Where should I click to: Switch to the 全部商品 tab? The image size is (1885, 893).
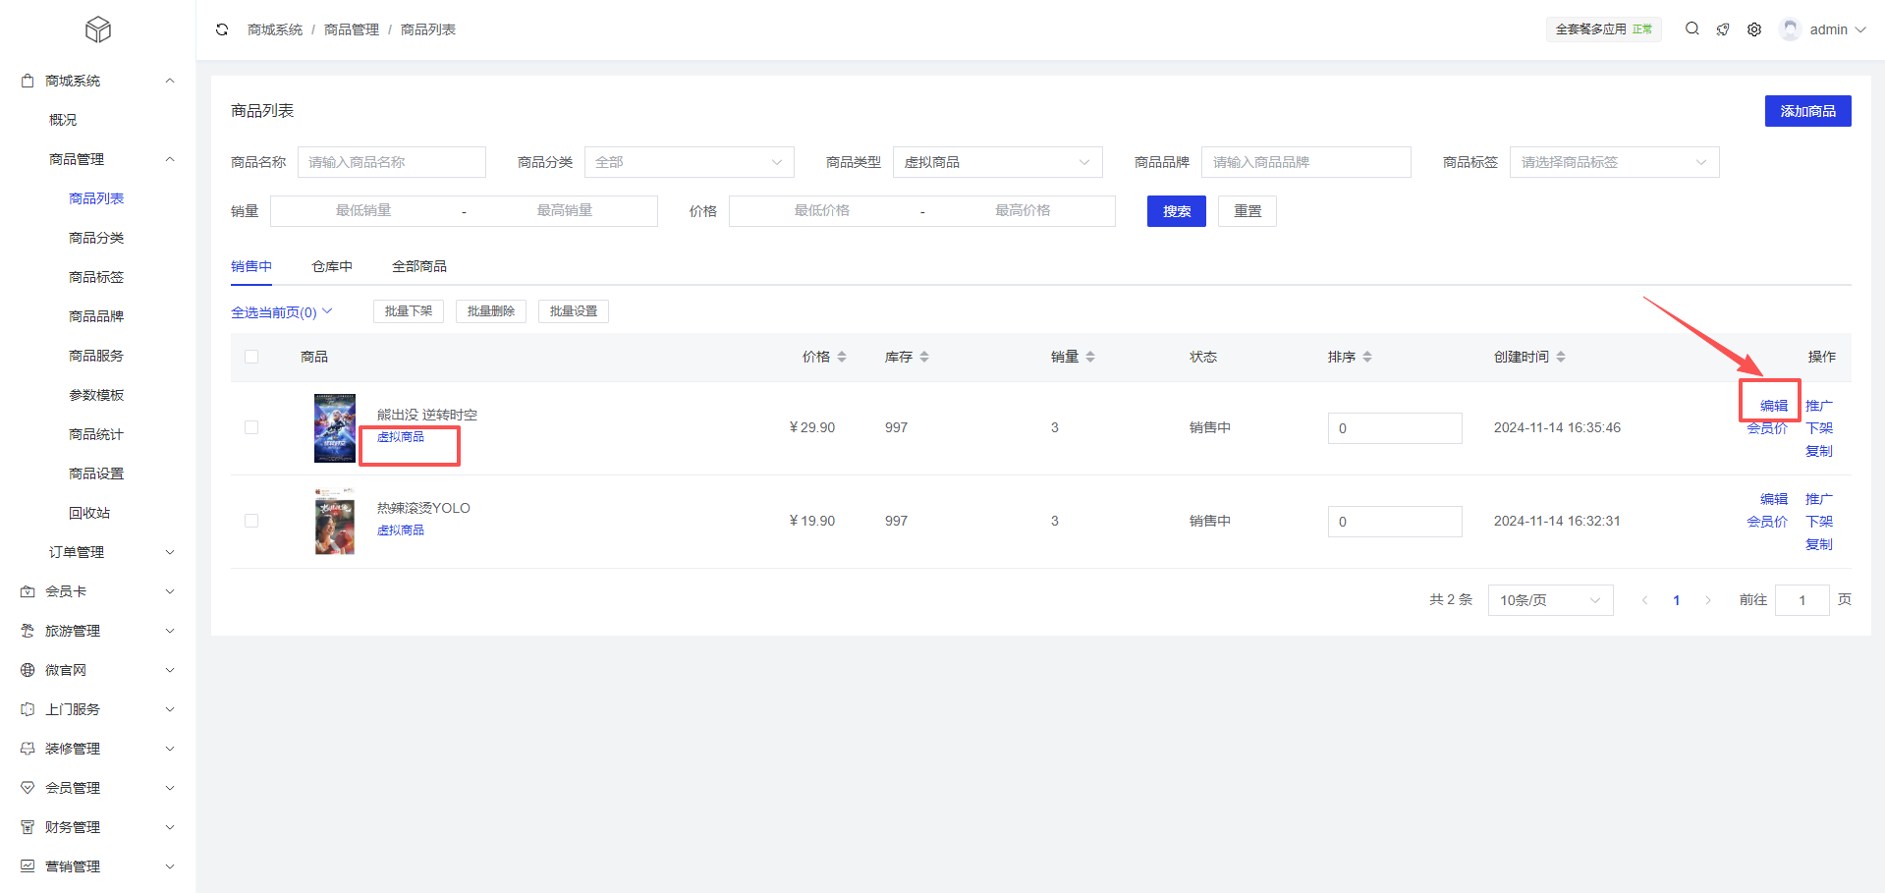(x=419, y=266)
